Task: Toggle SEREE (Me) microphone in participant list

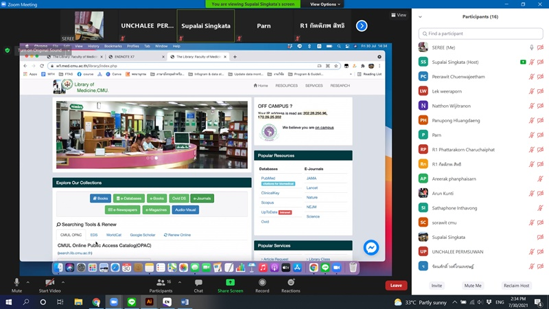Action: [x=531, y=47]
